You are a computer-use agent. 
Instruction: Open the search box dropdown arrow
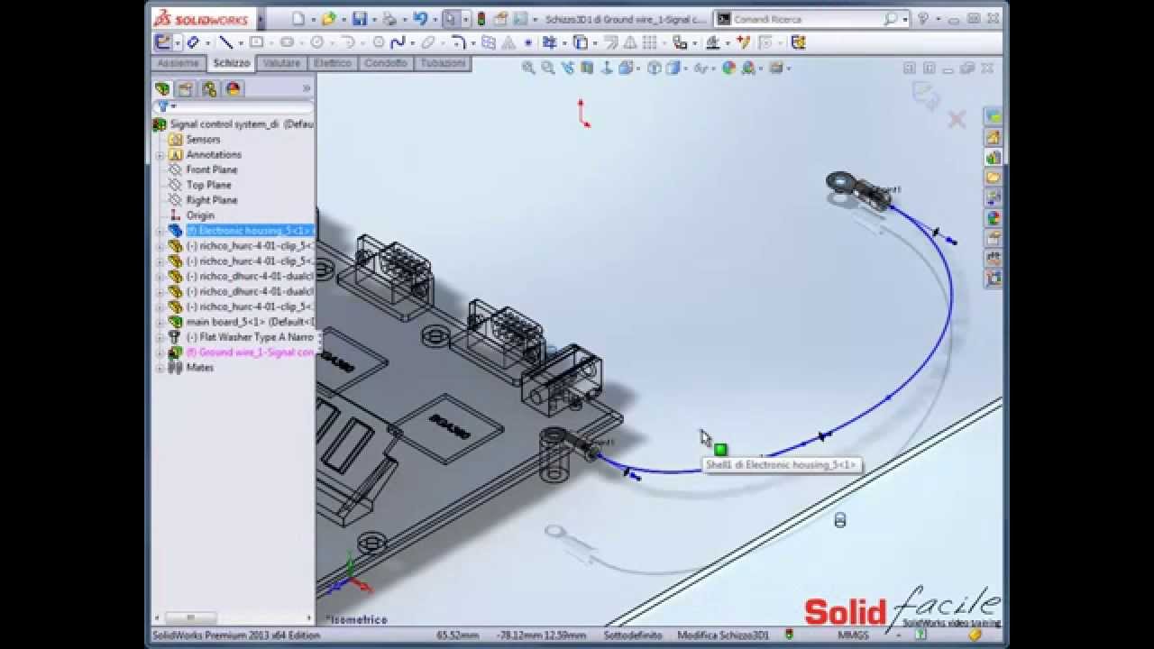(x=904, y=19)
